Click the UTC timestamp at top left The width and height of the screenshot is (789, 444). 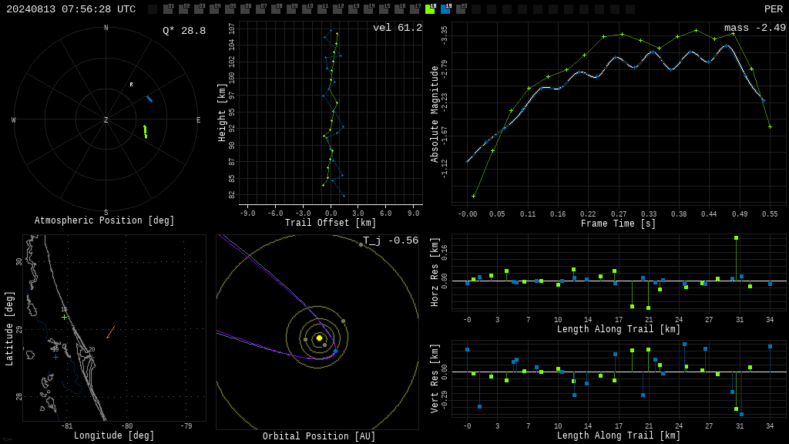[71, 9]
